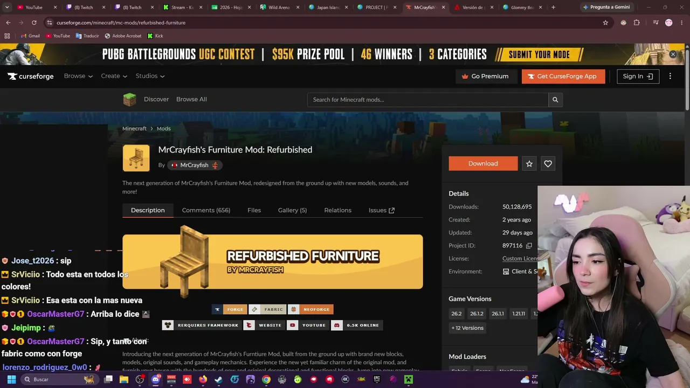Focus the Search for Minecraft mods field
Screen dimensions: 690x388
tap(427, 100)
